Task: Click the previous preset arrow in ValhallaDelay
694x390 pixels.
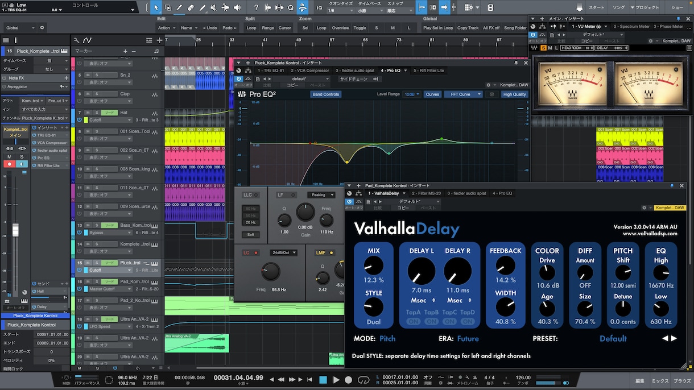Action: click(666, 338)
